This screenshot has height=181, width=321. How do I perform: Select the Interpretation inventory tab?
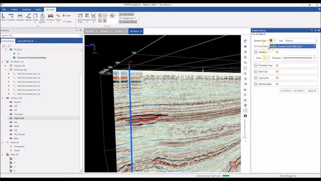point(8,41)
